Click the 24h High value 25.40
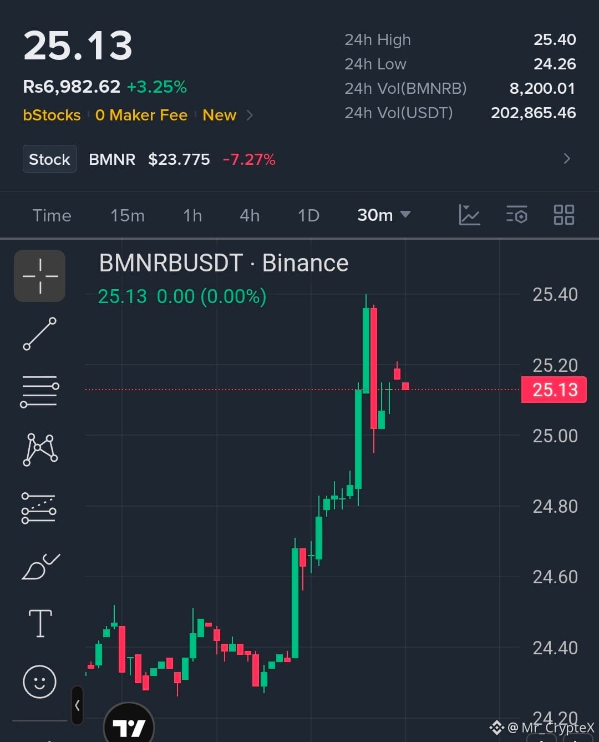The width and height of the screenshot is (599, 742). tap(555, 39)
